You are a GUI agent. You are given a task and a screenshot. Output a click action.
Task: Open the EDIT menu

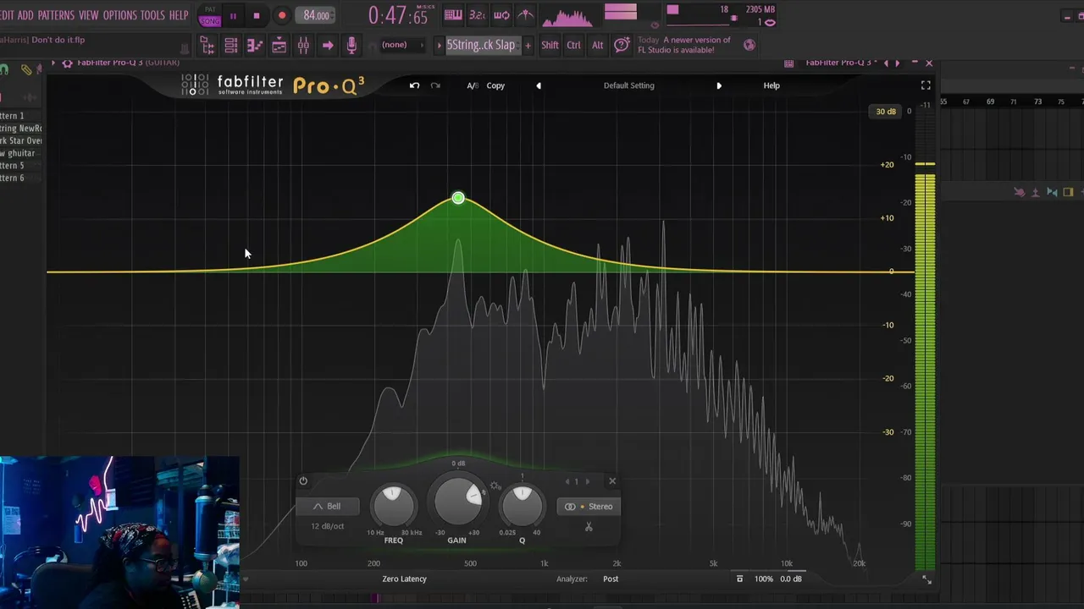click(x=7, y=15)
